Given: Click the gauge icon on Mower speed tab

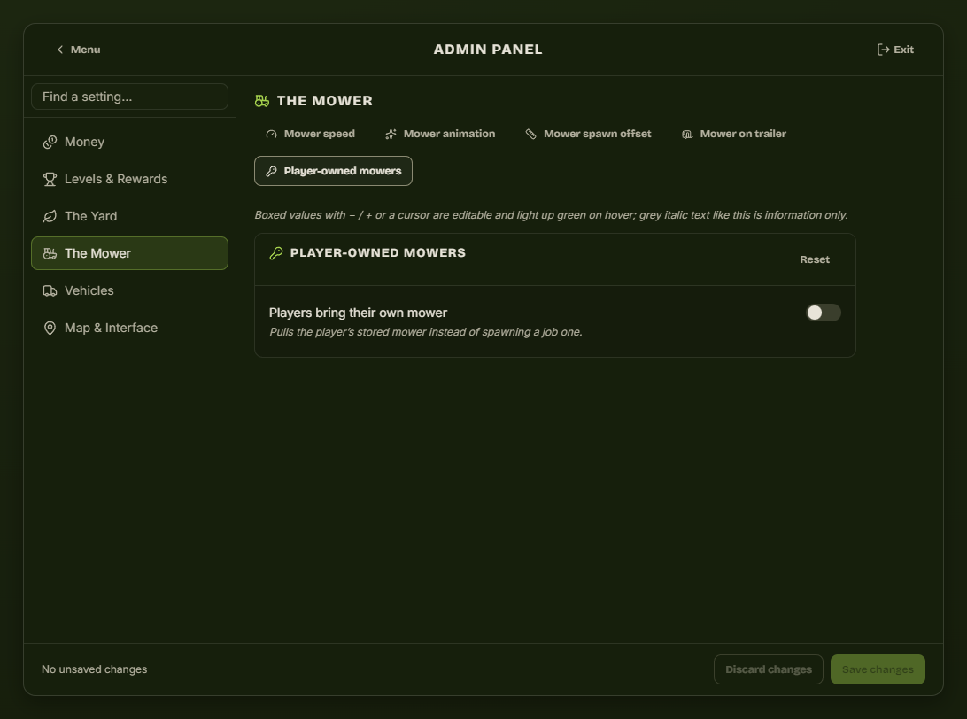Looking at the screenshot, I should click(271, 135).
